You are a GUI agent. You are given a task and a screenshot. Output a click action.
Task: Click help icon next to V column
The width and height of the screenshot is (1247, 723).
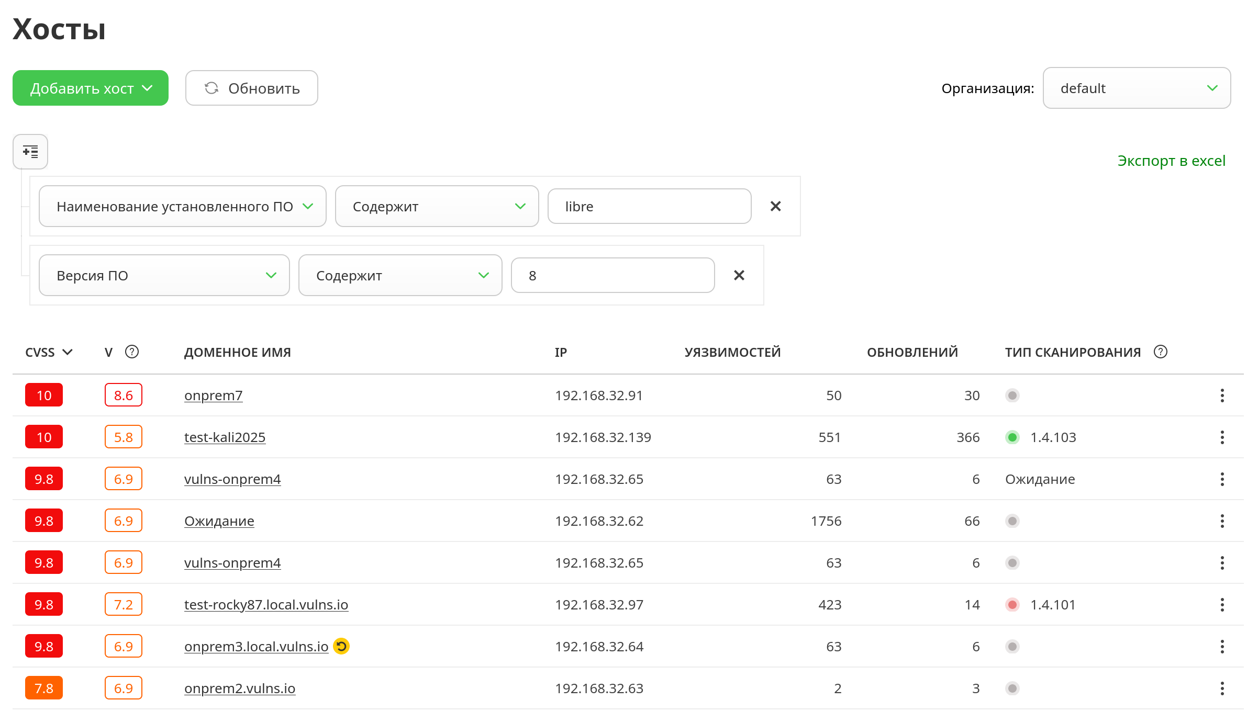(x=132, y=352)
